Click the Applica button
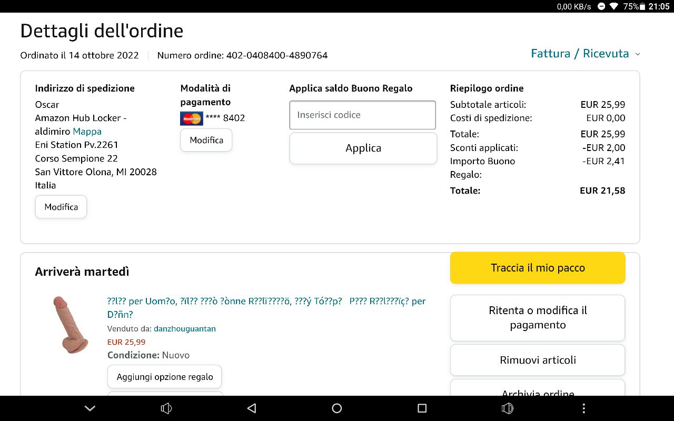This screenshot has width=674, height=421. coord(363,148)
